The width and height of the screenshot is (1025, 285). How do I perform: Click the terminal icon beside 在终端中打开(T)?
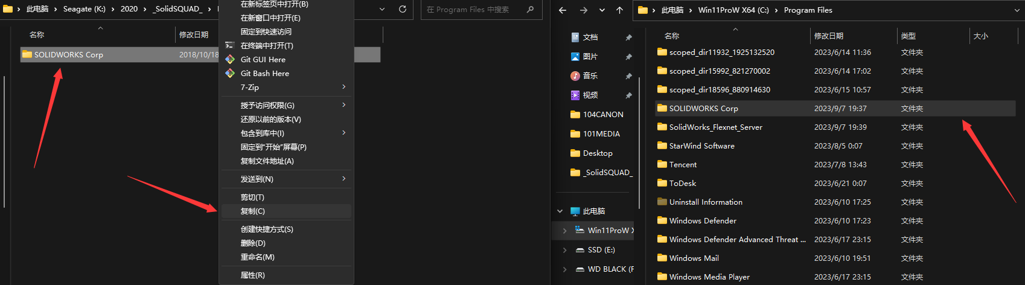coord(229,45)
